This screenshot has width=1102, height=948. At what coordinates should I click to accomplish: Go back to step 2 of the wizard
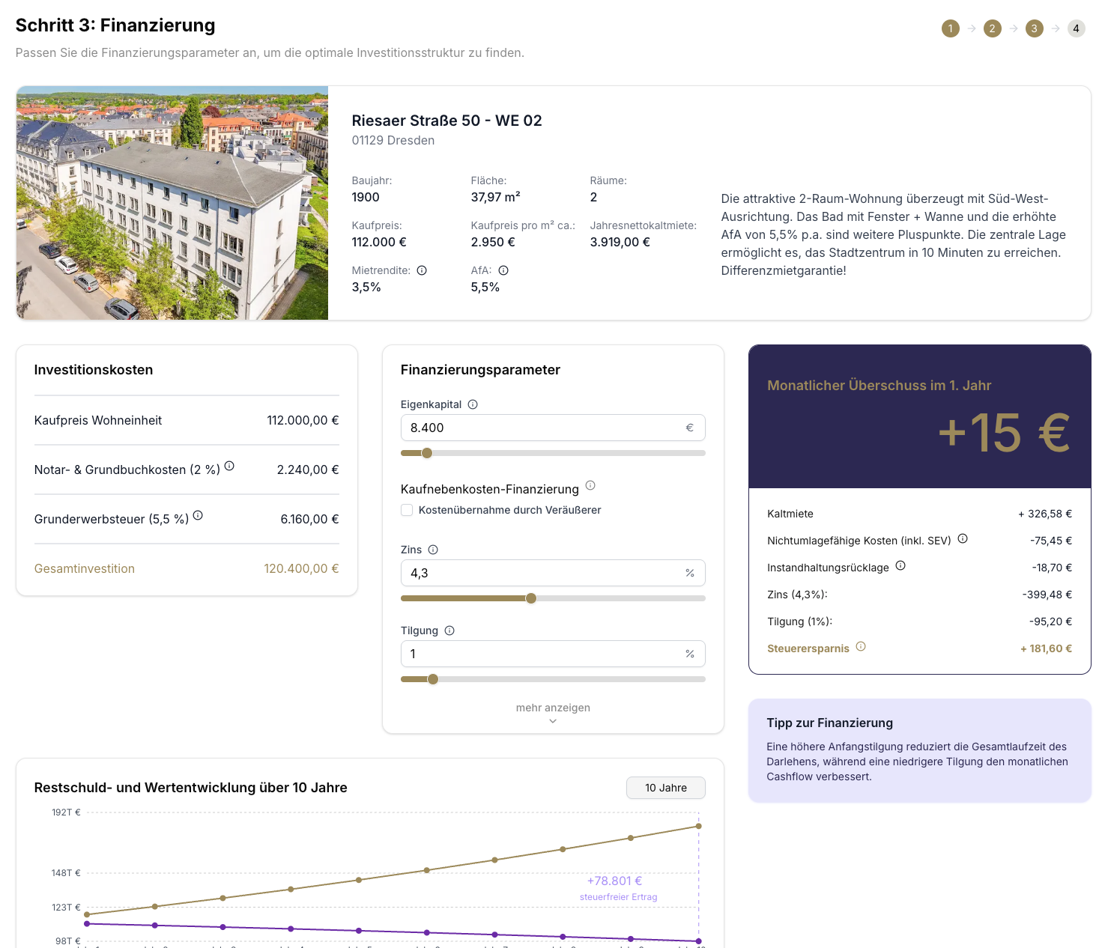pos(992,28)
